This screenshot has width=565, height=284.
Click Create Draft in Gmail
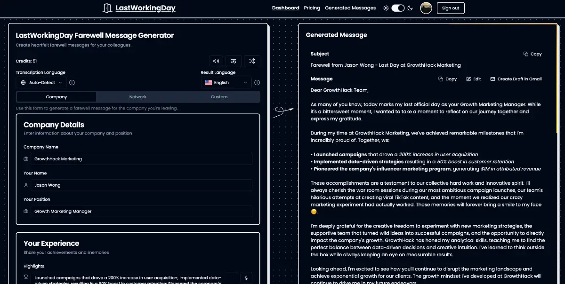click(x=516, y=79)
